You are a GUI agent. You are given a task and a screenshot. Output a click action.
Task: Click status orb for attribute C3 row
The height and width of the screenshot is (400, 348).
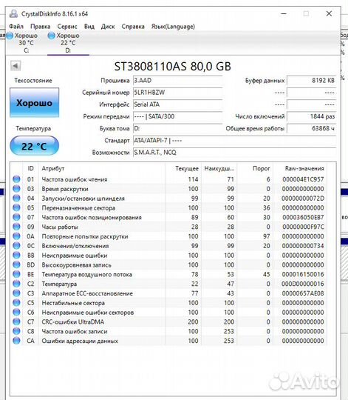tap(16, 293)
